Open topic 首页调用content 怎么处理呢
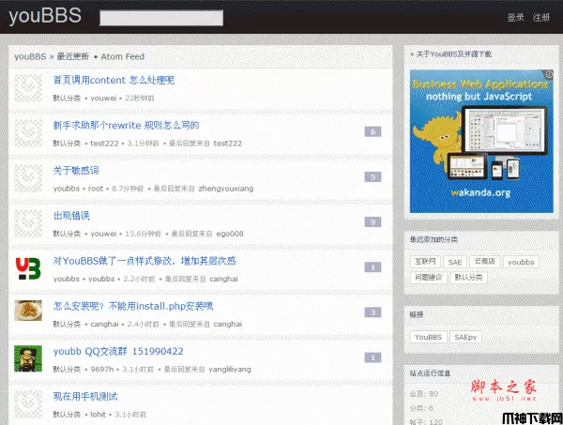Image resolution: width=563 pixels, height=425 pixels. coord(114,81)
